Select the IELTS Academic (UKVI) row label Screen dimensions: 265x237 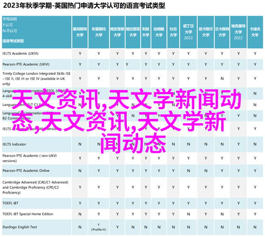21,53
